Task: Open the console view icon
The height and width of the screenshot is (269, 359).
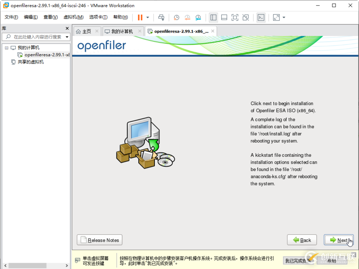Action: coord(261,17)
